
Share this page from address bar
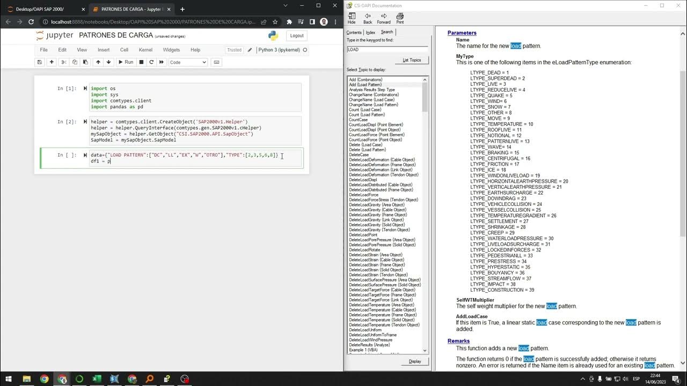point(265,22)
